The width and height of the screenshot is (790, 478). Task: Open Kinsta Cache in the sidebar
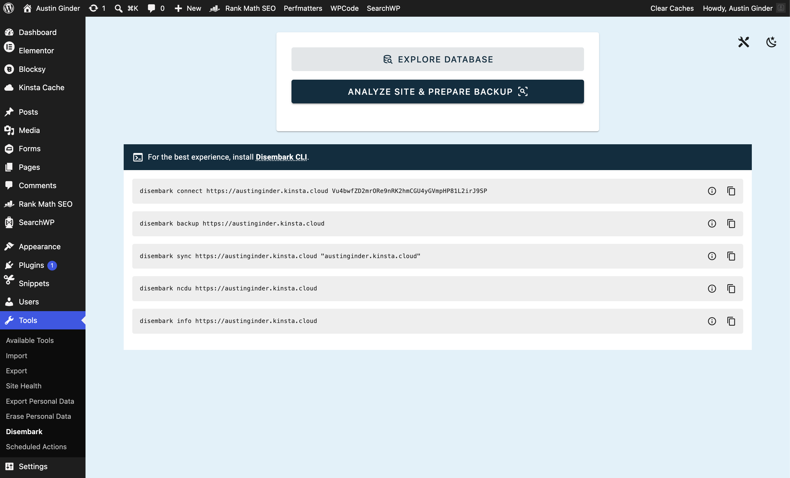43,87
